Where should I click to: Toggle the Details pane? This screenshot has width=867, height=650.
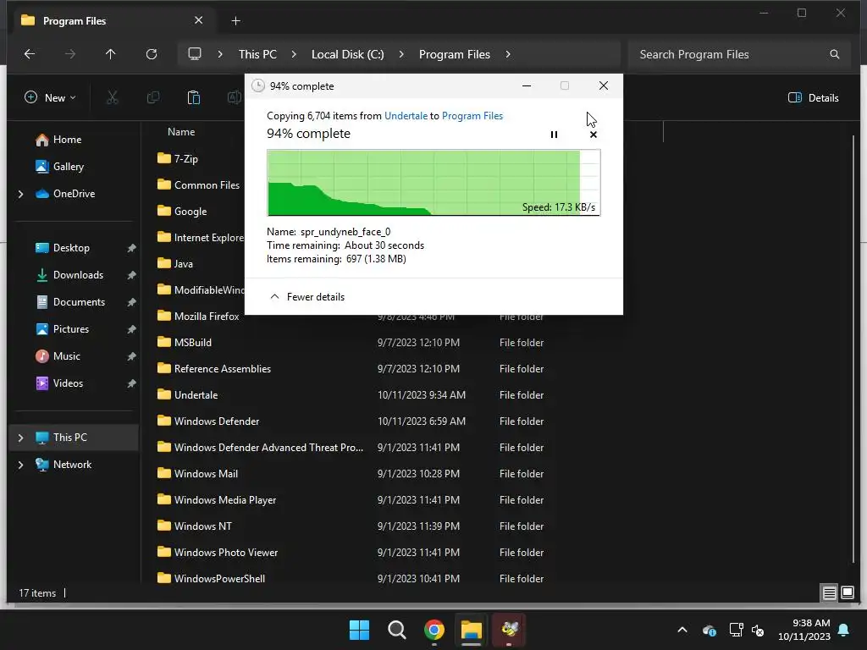click(814, 98)
